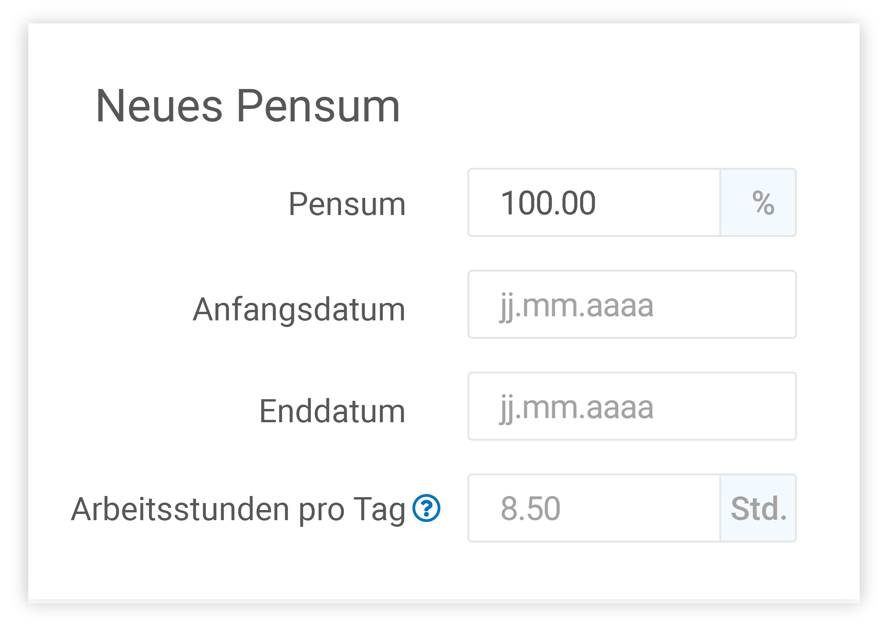Open the Arbeitsstunden pro Tag help icon
The height and width of the screenshot is (631, 887).
point(426,508)
